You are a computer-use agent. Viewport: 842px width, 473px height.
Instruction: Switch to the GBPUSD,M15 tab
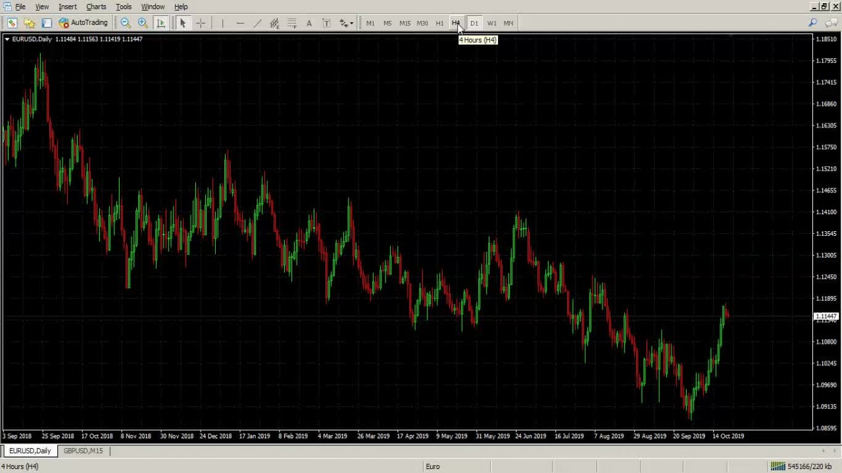[83, 451]
